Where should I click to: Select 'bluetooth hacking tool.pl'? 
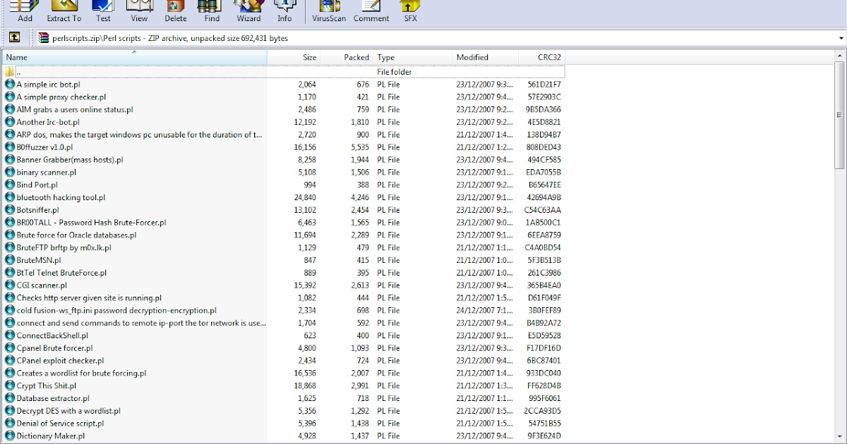(x=61, y=197)
